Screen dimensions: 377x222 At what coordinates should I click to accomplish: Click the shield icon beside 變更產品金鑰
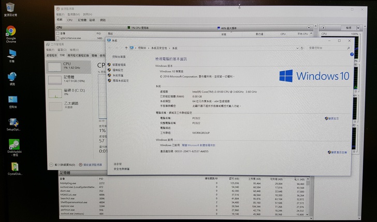(329, 152)
